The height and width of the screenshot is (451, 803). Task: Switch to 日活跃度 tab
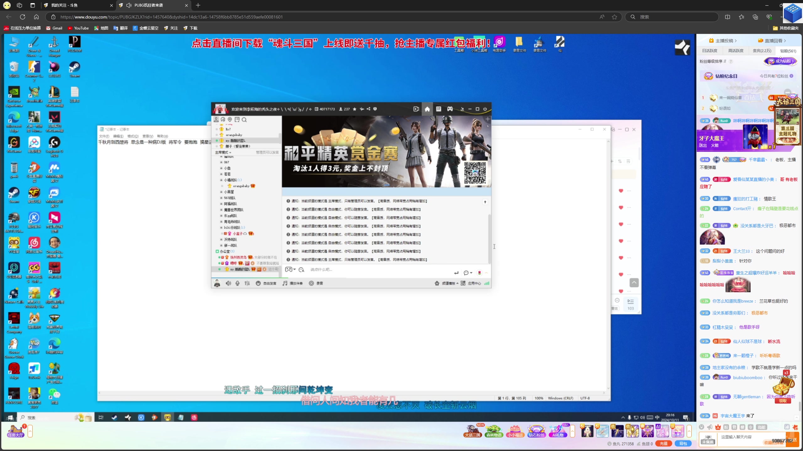(710, 51)
